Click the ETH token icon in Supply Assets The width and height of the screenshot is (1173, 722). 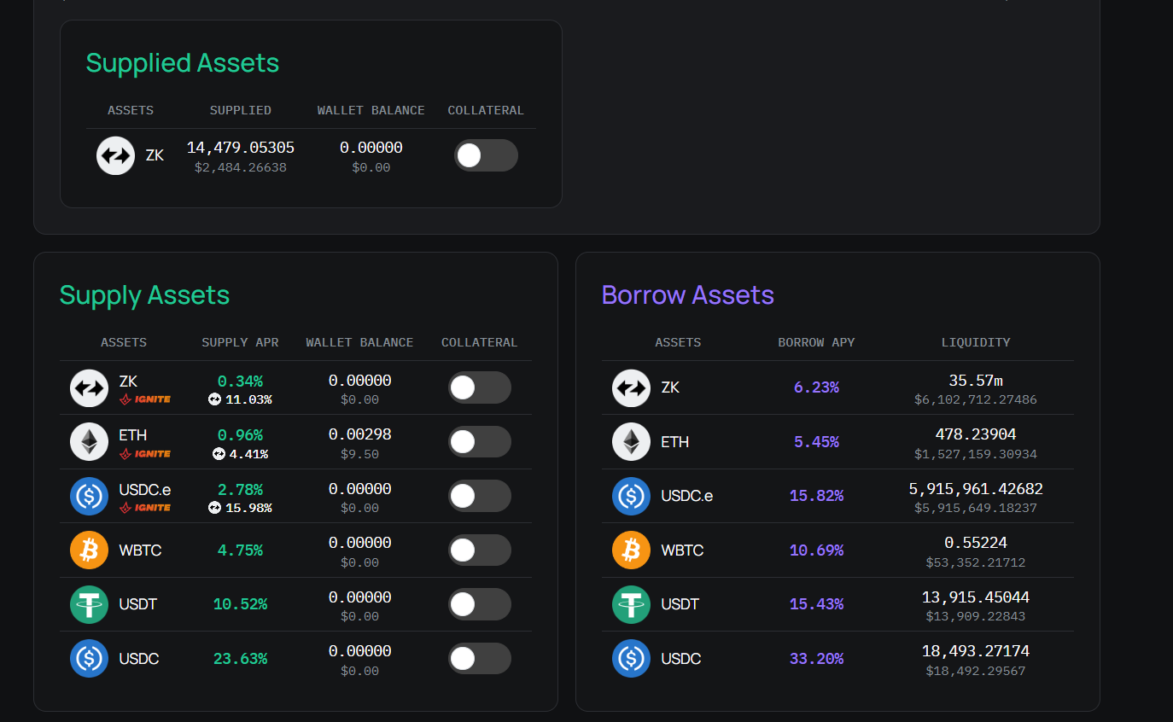[89, 442]
